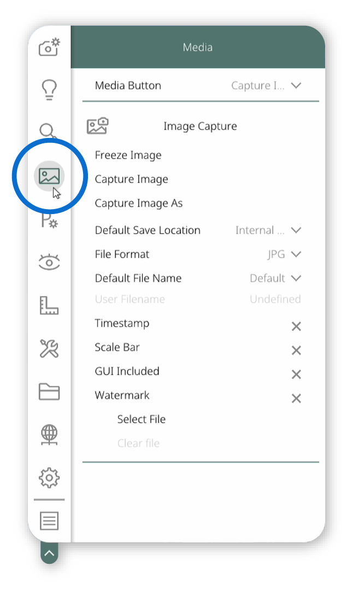Enable the Scale Bar option
Image resolution: width=353 pixels, height=589 pixels.
pos(296,350)
